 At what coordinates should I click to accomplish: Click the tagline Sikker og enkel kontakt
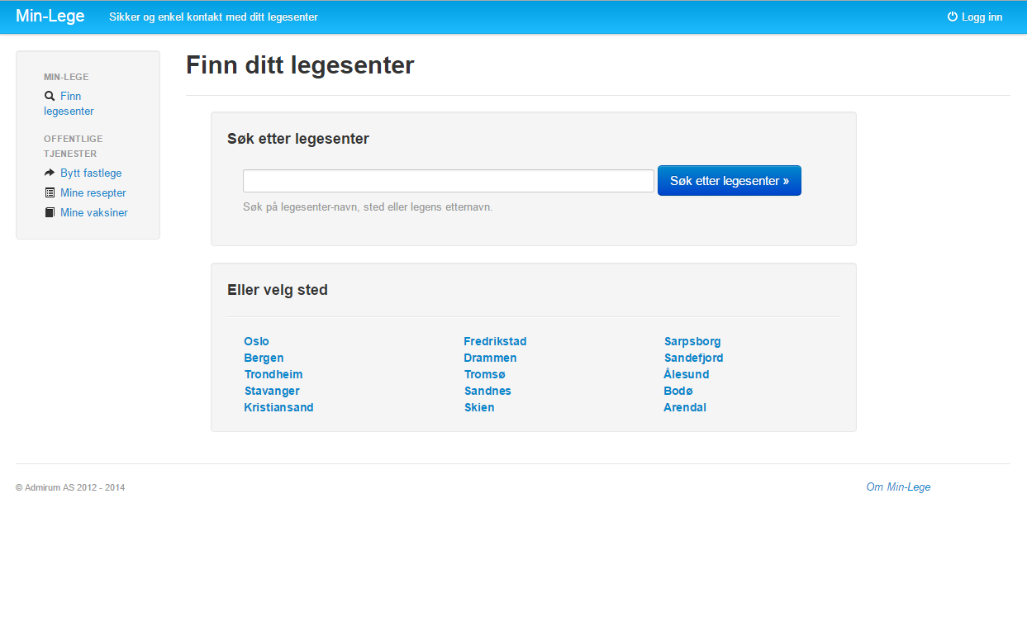click(x=213, y=17)
